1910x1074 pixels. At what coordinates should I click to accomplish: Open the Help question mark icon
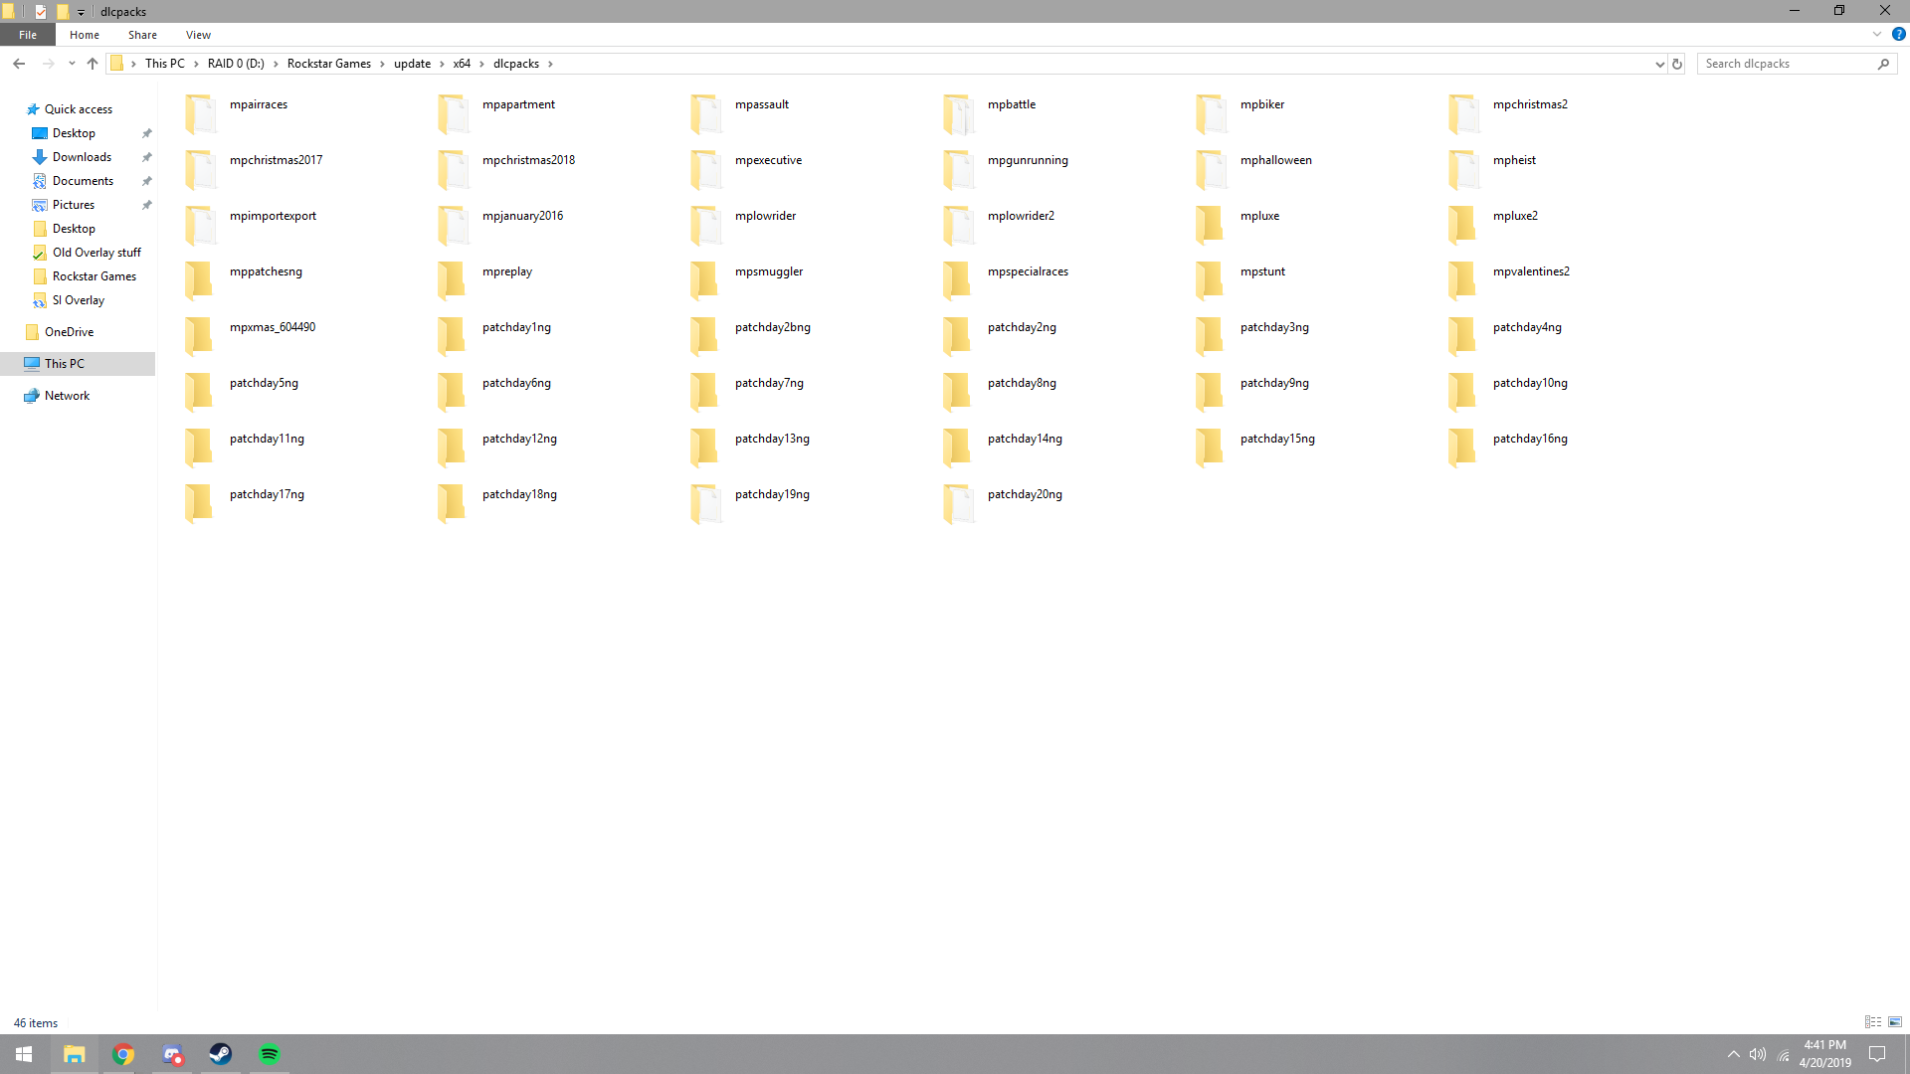point(1898,34)
